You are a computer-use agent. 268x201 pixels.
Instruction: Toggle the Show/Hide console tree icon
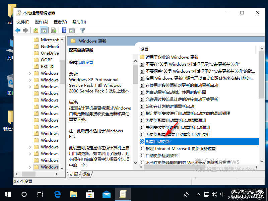click(x=44, y=30)
